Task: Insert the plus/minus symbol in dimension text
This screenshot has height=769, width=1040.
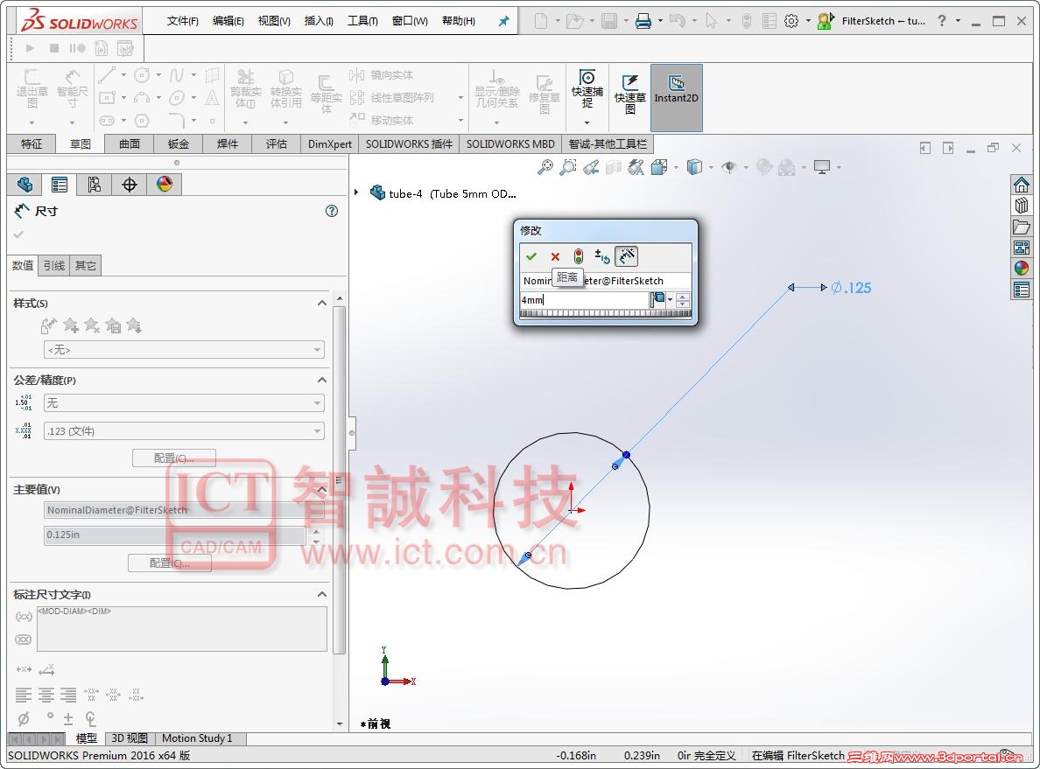Action: (x=68, y=718)
